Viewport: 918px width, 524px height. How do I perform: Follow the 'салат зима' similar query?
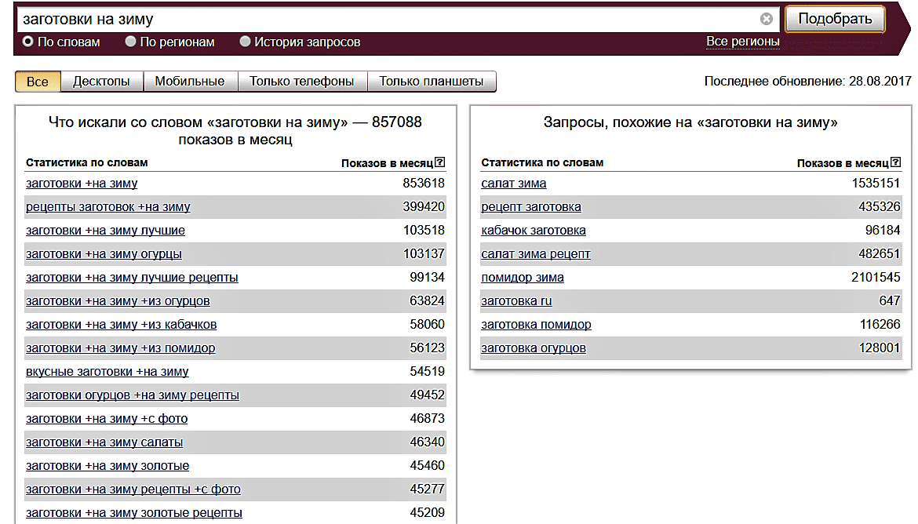pos(513,184)
